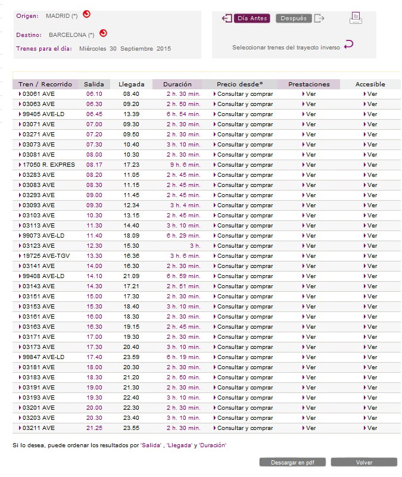This screenshot has height=477, width=402.
Task: Click the right arrow icon beside Después
Action: tap(319, 18)
